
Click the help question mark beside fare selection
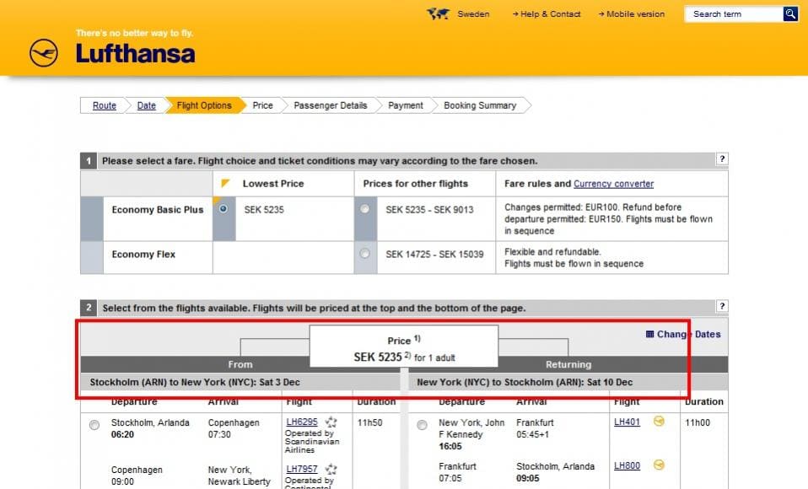(722, 160)
